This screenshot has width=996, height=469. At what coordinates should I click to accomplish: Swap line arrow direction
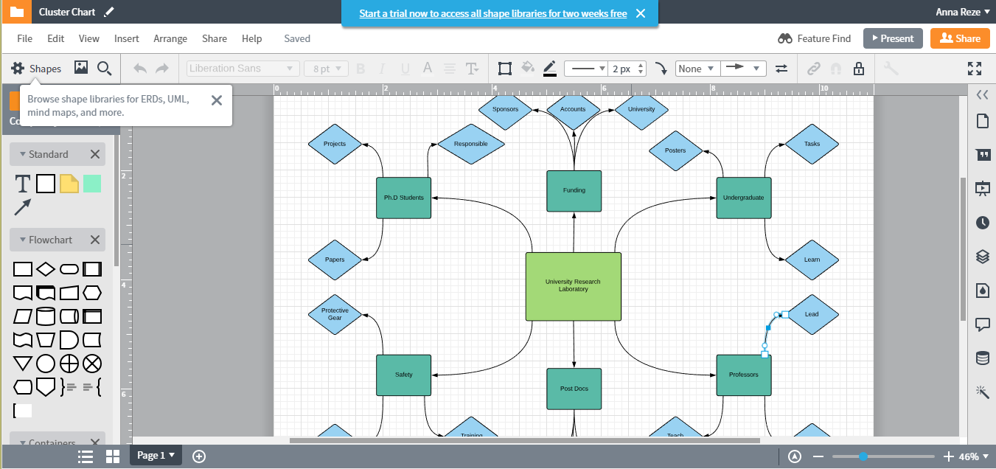781,69
